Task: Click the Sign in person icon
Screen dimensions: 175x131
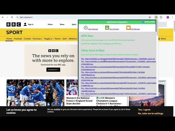Action: pyautogui.click(x=25, y=24)
